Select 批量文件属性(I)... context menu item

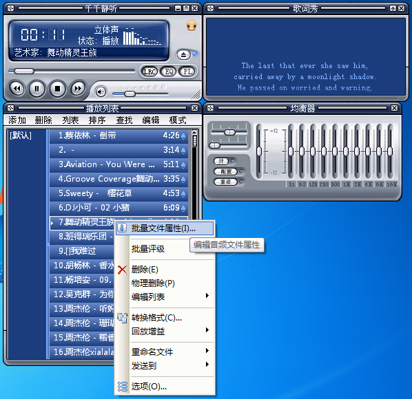pos(165,228)
